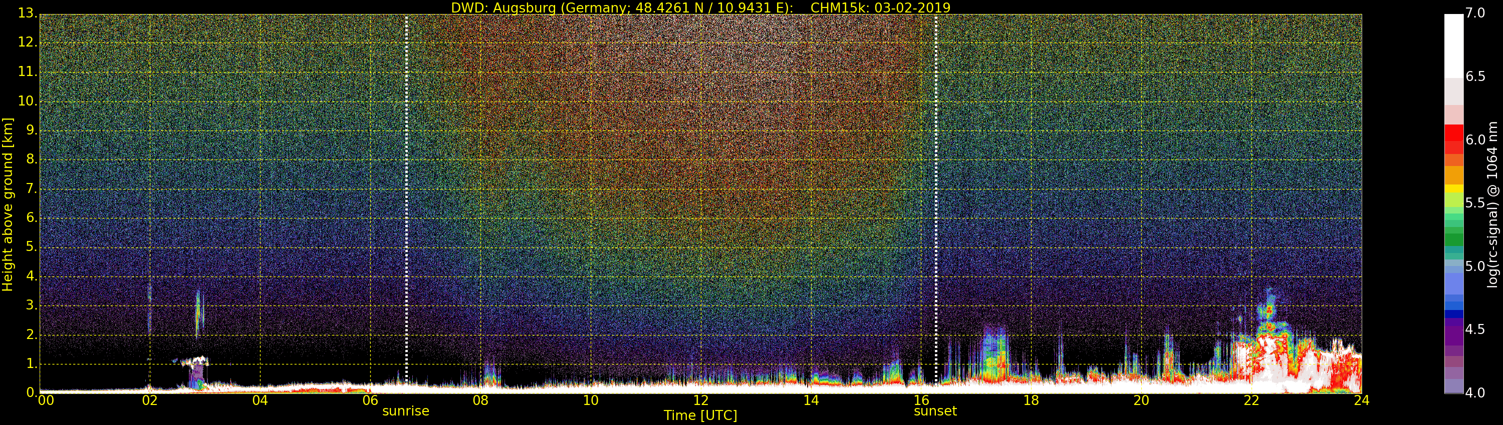Screen dimensions: 1503x425
Task: Click time axis tick "24"
Action: tap(1362, 400)
